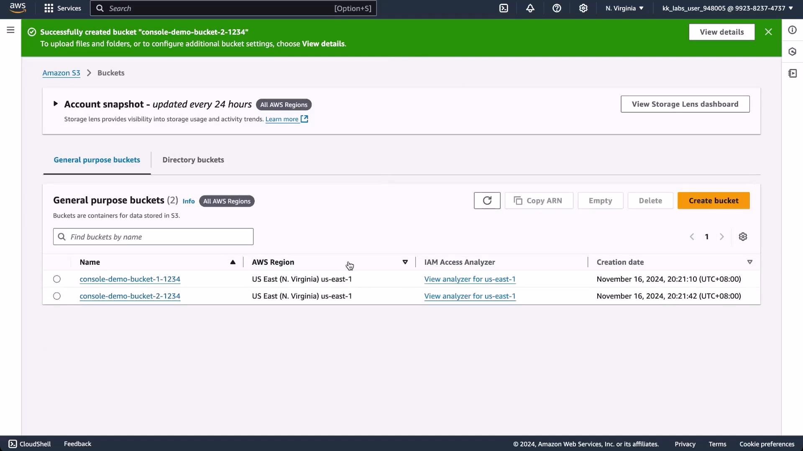Open the info panel icon at right
Screen dimensions: 803x451
[x=792, y=30]
